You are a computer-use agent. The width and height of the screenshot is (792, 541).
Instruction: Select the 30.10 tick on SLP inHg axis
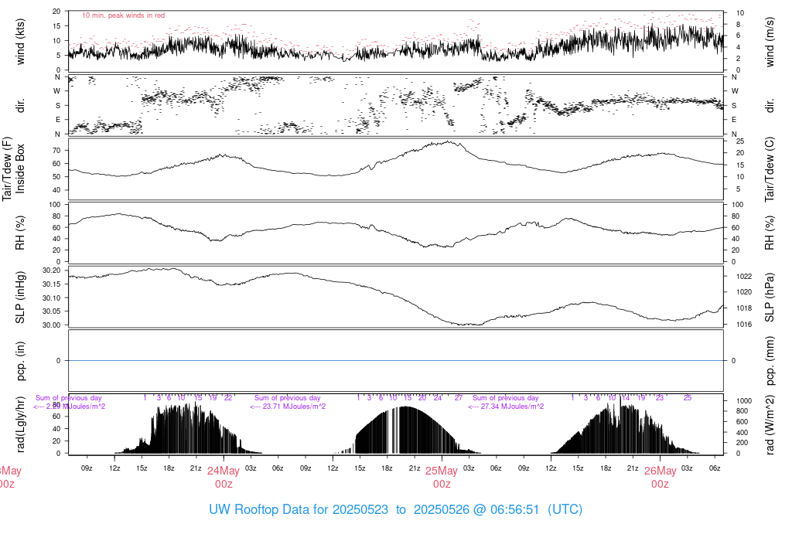pyautogui.click(x=52, y=298)
